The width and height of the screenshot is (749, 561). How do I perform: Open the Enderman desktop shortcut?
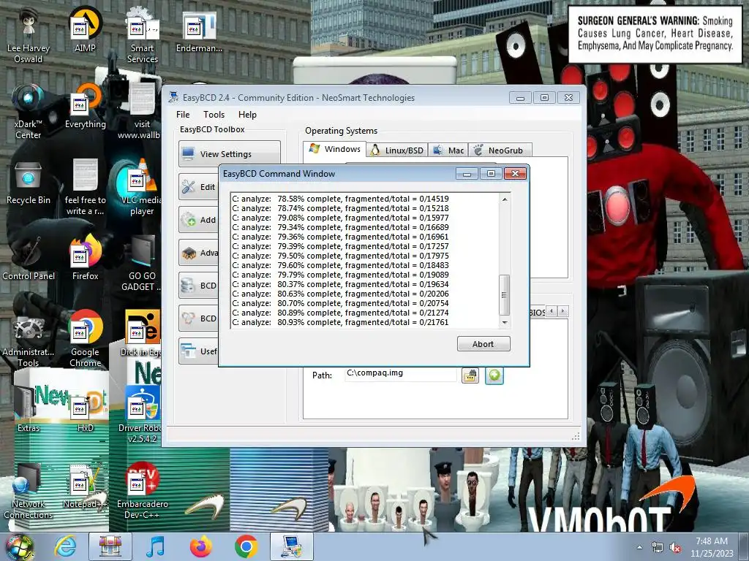199,31
